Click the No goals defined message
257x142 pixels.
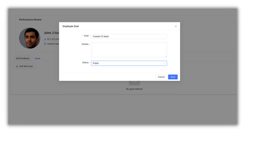pyautogui.click(x=134, y=89)
